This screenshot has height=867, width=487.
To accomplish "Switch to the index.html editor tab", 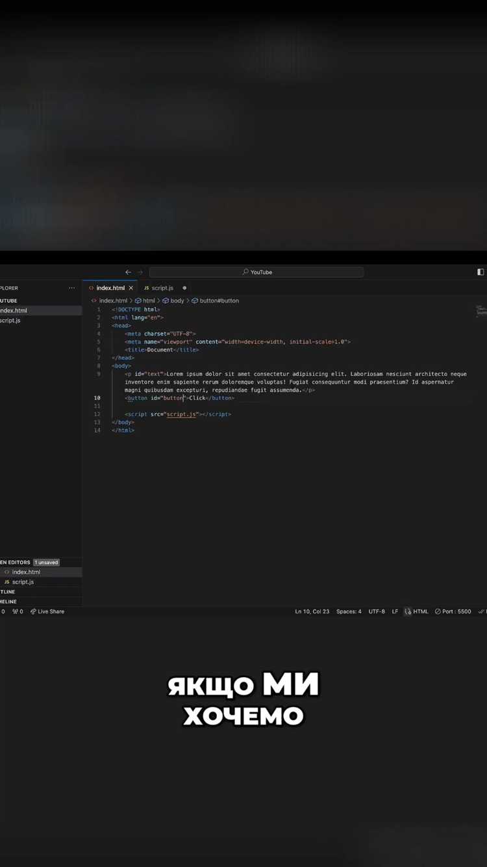I will click(110, 287).
